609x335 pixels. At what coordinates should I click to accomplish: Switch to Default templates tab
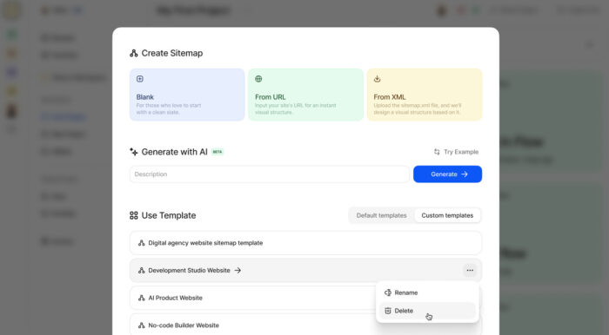(x=381, y=215)
